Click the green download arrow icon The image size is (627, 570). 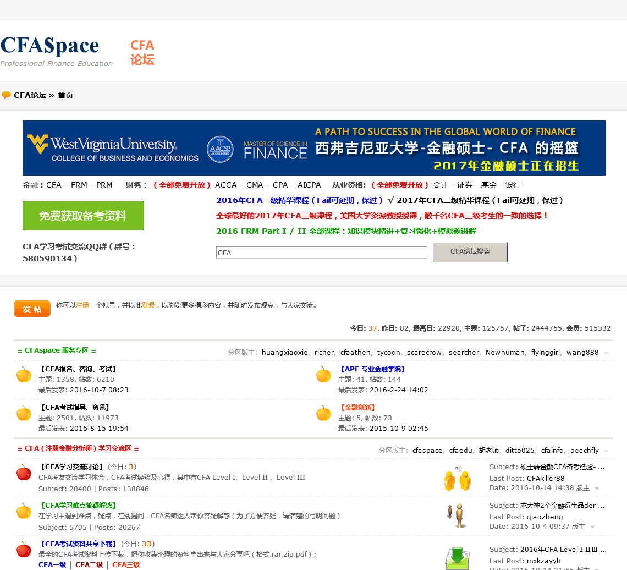tap(458, 558)
